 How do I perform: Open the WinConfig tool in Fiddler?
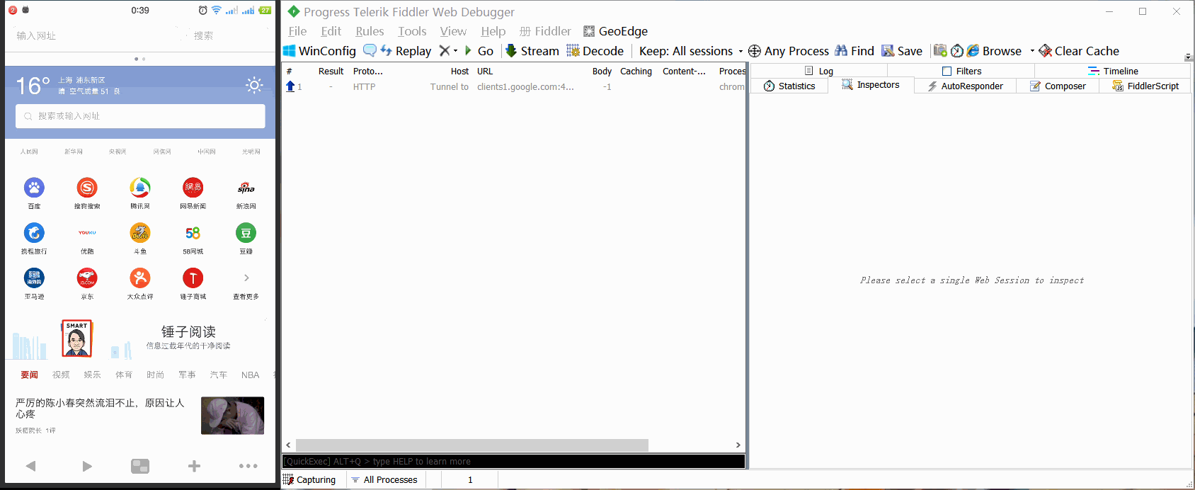click(x=319, y=51)
